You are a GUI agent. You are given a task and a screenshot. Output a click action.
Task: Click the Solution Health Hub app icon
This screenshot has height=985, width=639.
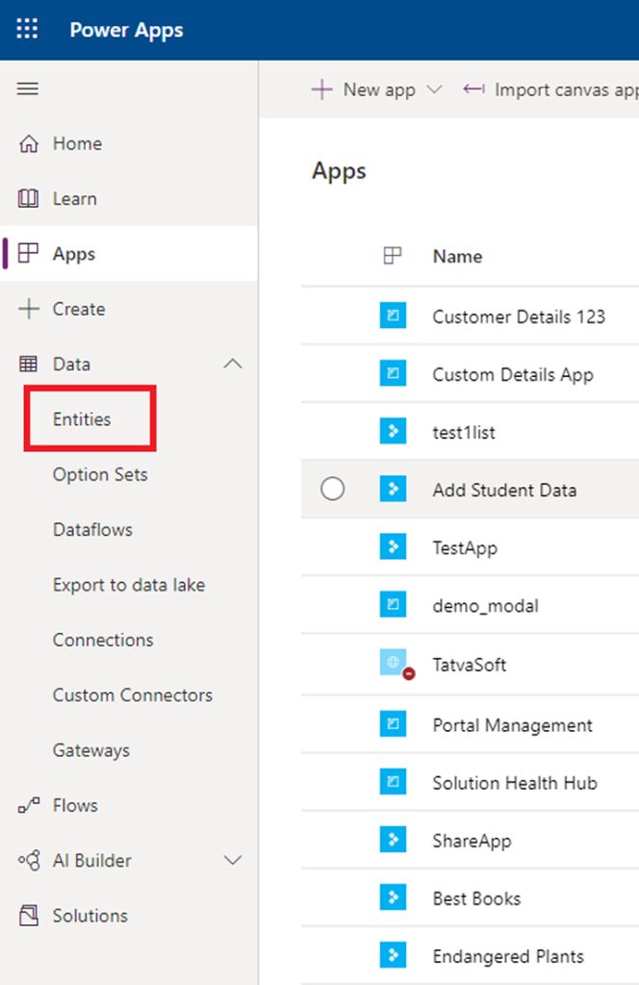pos(393,782)
